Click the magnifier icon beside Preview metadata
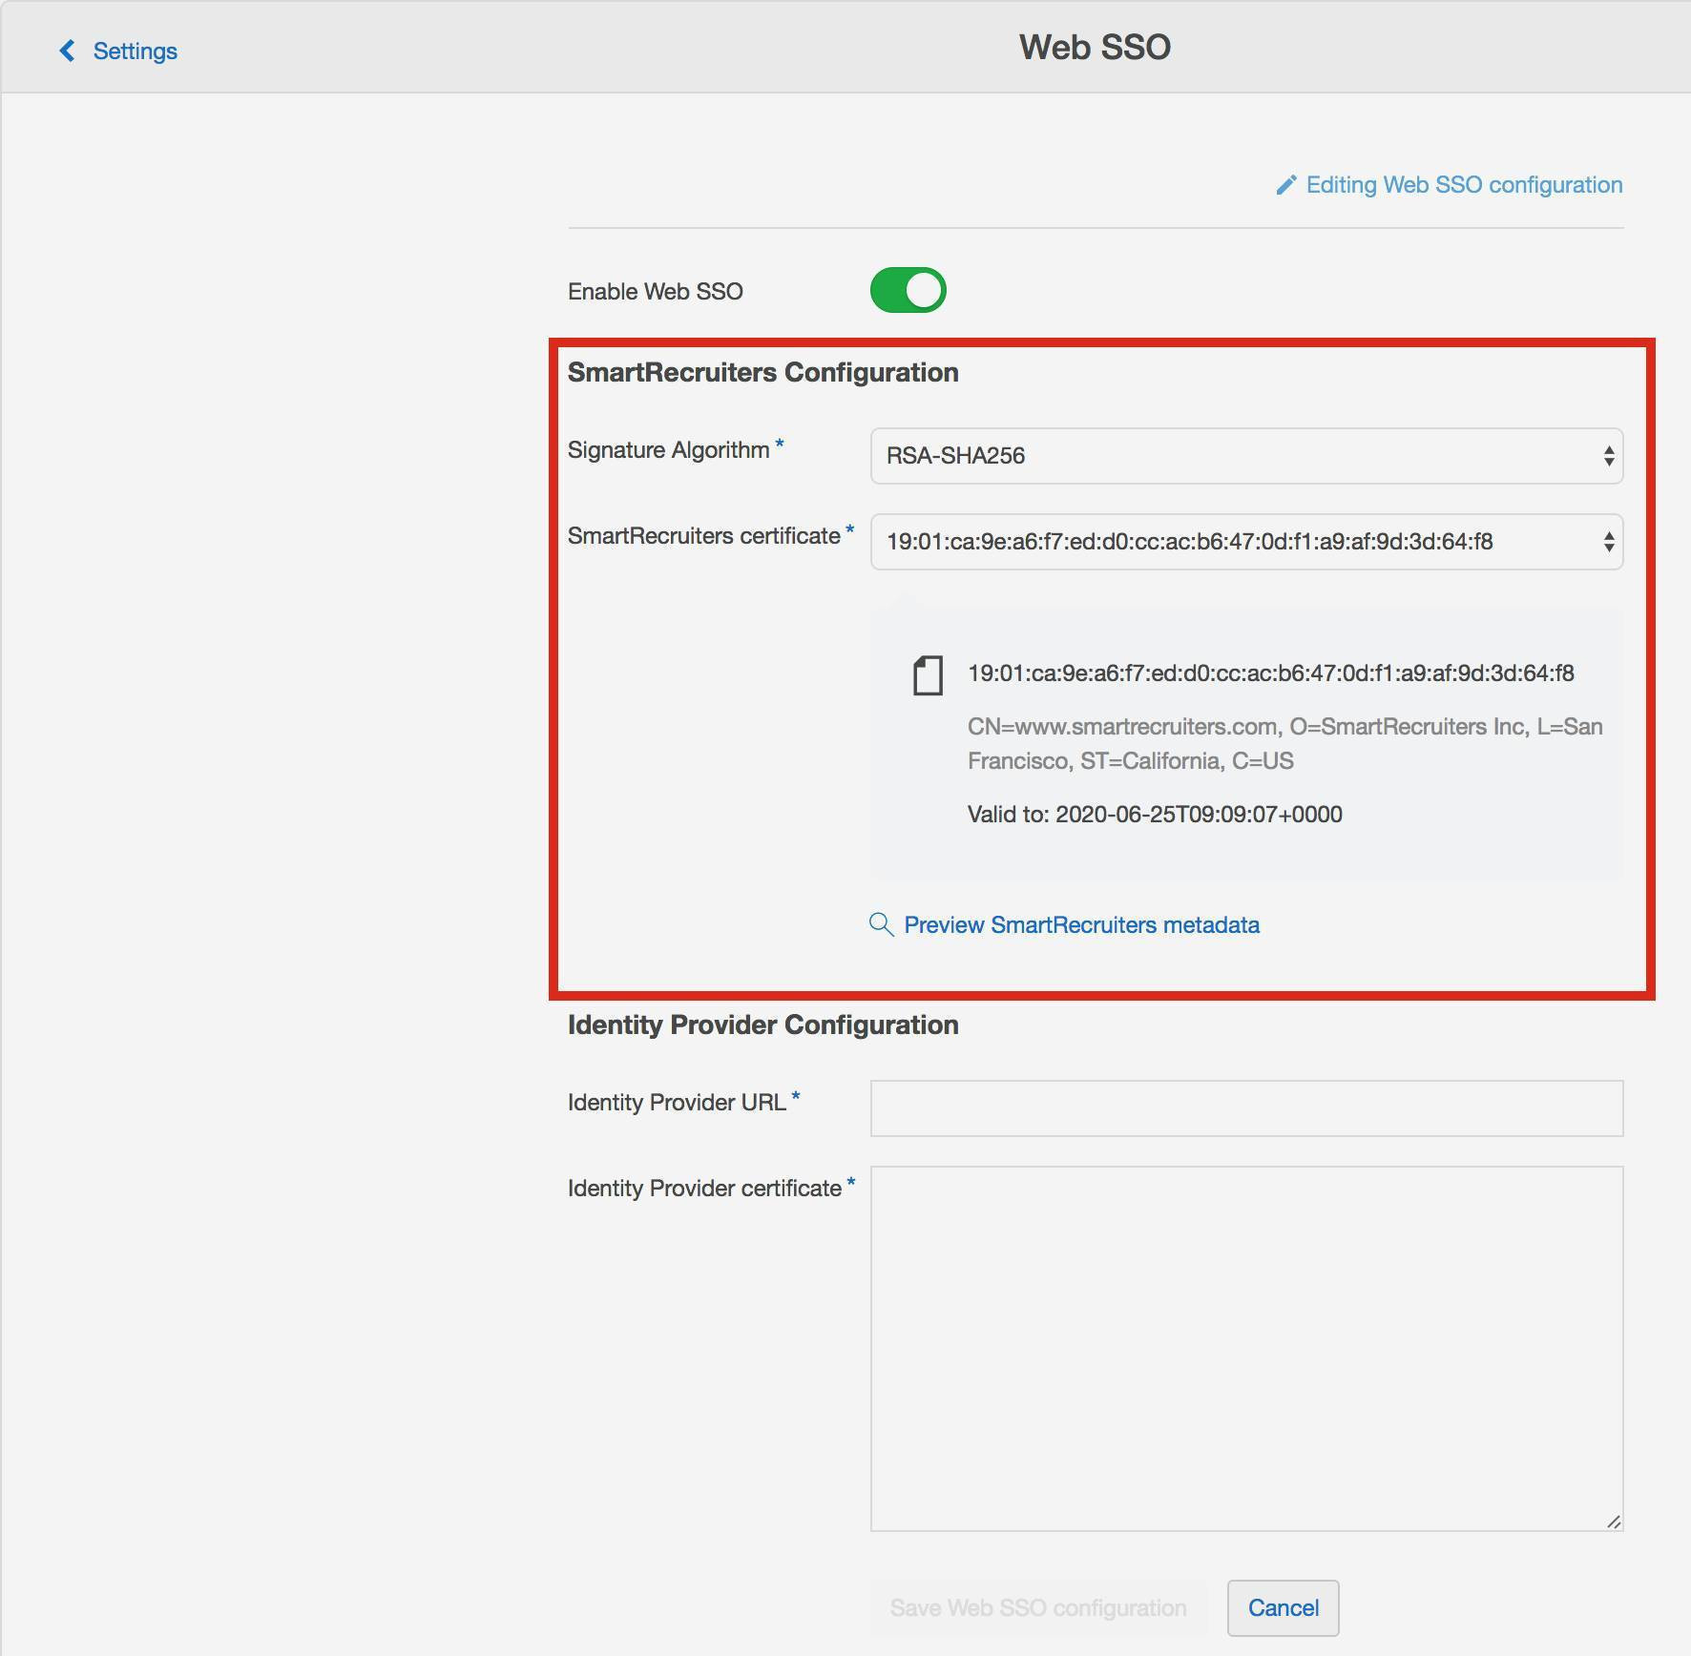The image size is (1691, 1656). pos(881,924)
